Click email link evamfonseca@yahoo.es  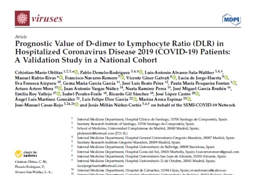coord(208,170)
